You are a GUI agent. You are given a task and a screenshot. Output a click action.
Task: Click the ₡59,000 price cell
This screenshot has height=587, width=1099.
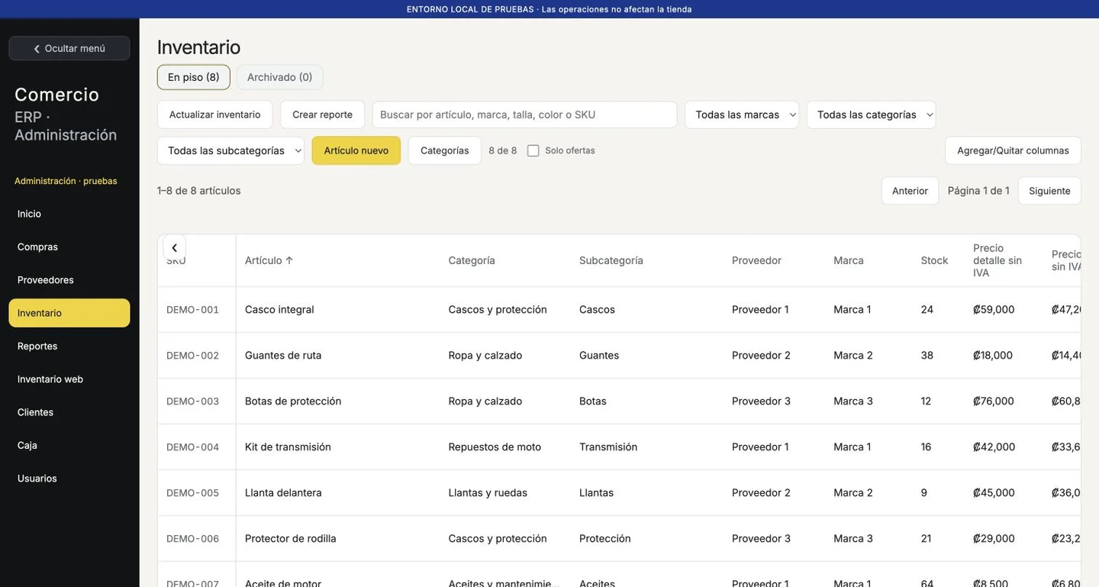click(x=994, y=309)
